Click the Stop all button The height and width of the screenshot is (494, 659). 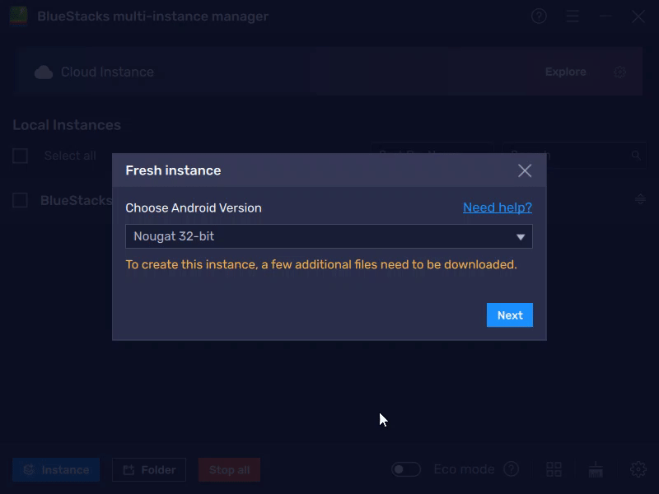pos(229,469)
